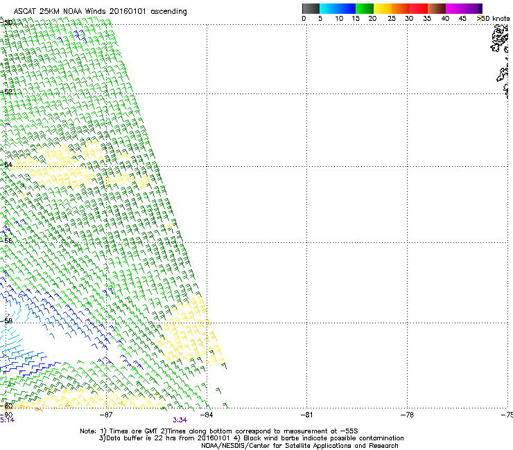Click legend tick label '40'

point(445,18)
